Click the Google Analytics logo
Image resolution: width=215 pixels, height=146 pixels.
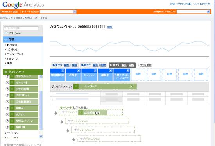(x=23, y=5)
